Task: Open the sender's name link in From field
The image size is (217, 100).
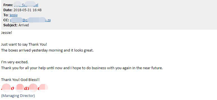Action: [26, 5]
